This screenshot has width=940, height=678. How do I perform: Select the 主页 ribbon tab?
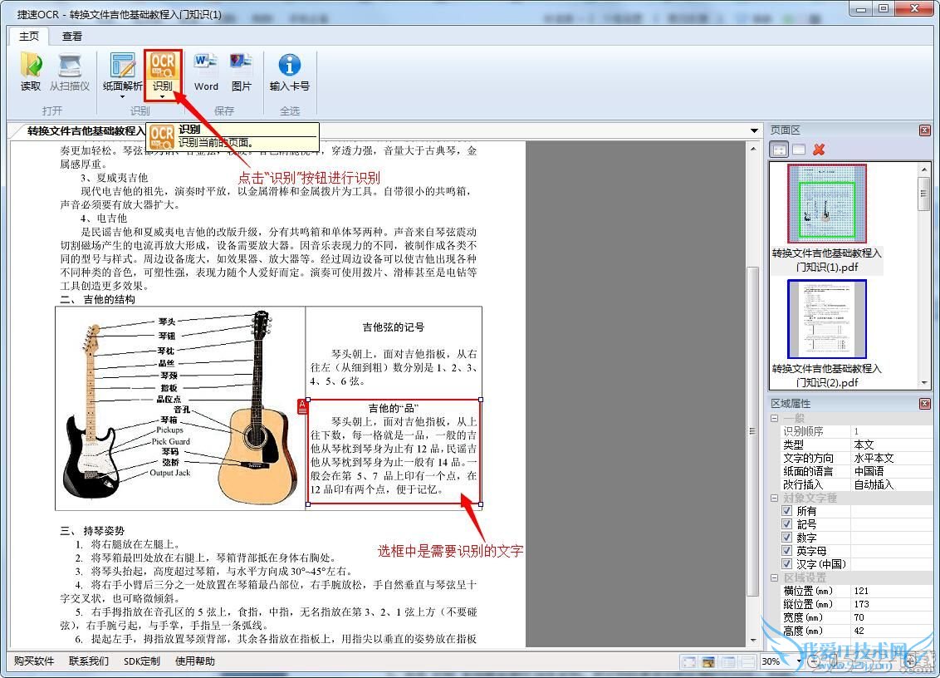29,36
